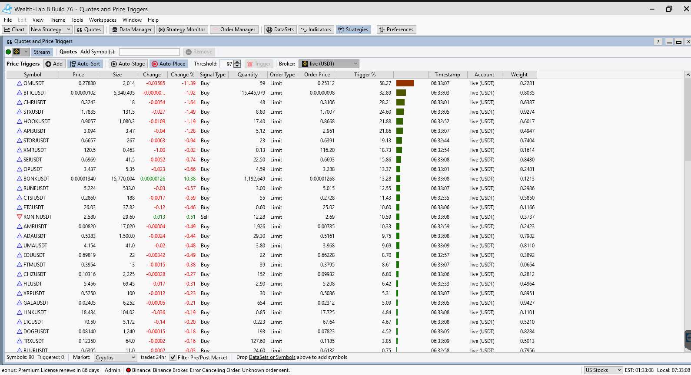Click the CHRUSDT trigger percent bar
Image resolution: width=691 pixels, height=375 pixels.
400,102
